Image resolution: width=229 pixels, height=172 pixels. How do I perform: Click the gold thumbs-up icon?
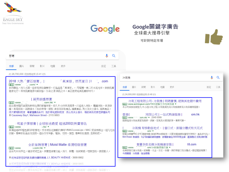214,37
